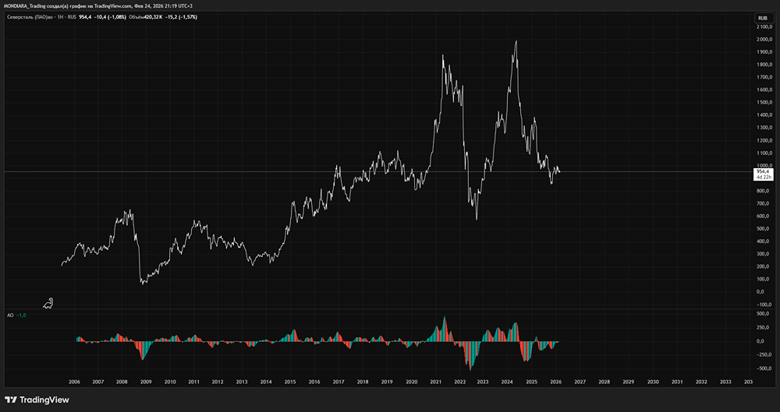
Task: Click the 2 100,0 price axis label
Action: pyautogui.click(x=764, y=26)
